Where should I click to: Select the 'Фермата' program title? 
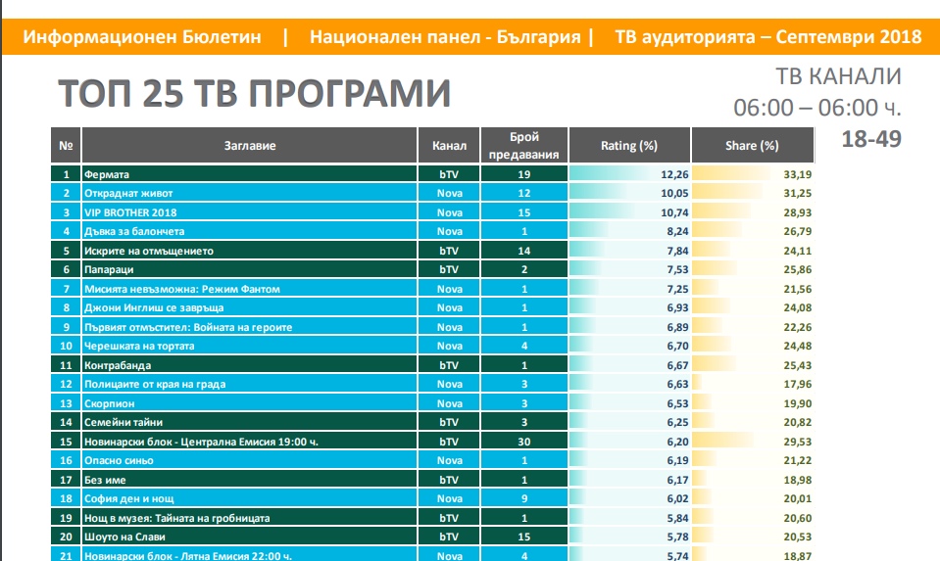pos(106,174)
